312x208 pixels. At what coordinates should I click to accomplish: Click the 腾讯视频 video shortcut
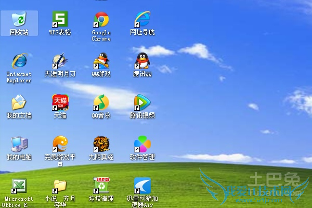(x=142, y=102)
